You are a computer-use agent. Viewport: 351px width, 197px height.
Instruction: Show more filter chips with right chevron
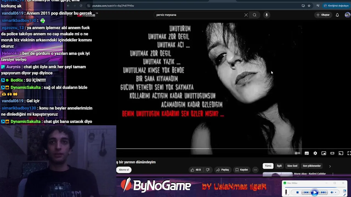(330, 166)
